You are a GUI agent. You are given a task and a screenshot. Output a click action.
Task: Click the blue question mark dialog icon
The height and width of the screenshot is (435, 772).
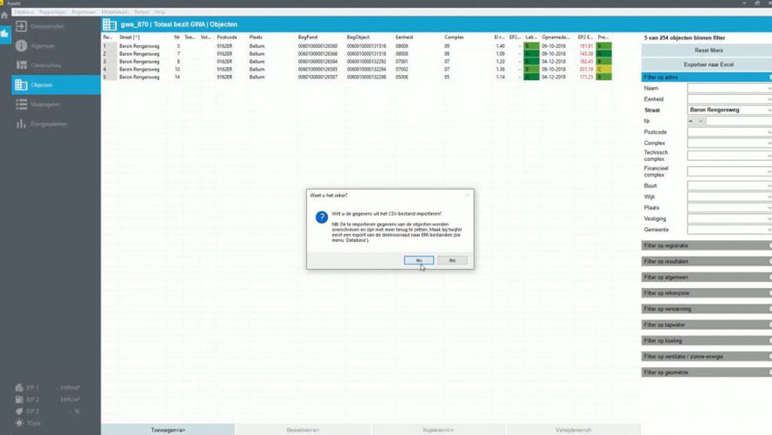[x=322, y=217]
